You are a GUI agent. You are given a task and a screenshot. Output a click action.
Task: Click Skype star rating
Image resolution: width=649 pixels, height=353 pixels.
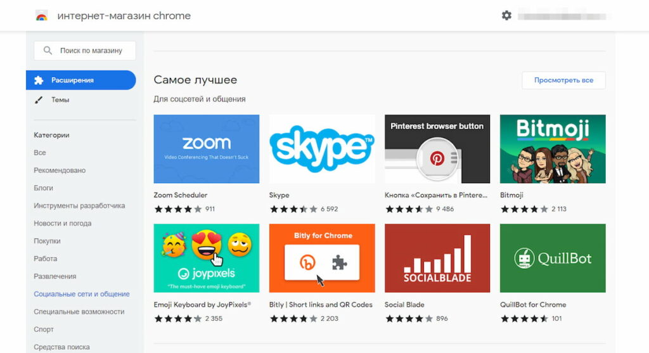(x=293, y=209)
